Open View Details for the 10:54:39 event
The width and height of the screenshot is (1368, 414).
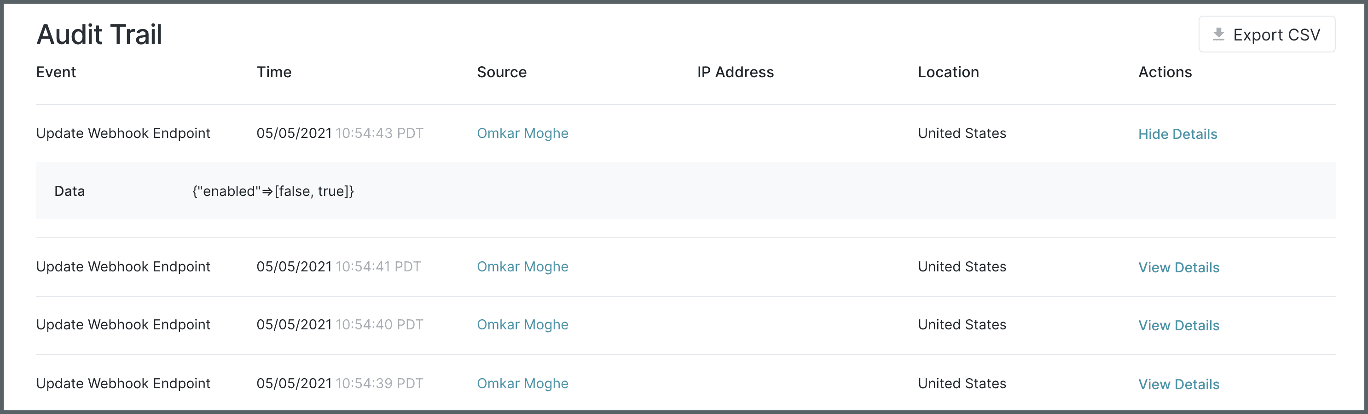1178,384
